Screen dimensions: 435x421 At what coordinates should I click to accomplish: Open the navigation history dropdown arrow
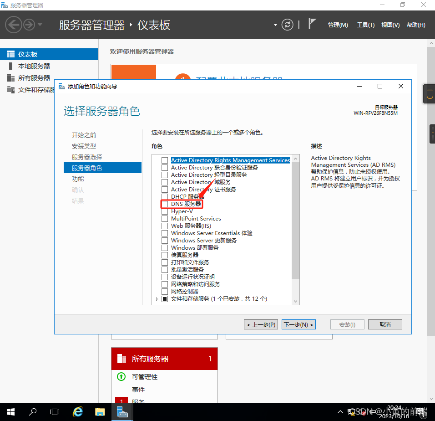(x=40, y=25)
